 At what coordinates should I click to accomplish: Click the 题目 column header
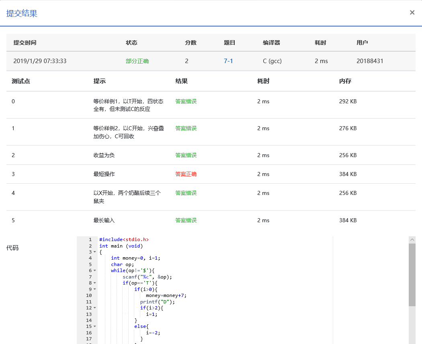pos(229,43)
